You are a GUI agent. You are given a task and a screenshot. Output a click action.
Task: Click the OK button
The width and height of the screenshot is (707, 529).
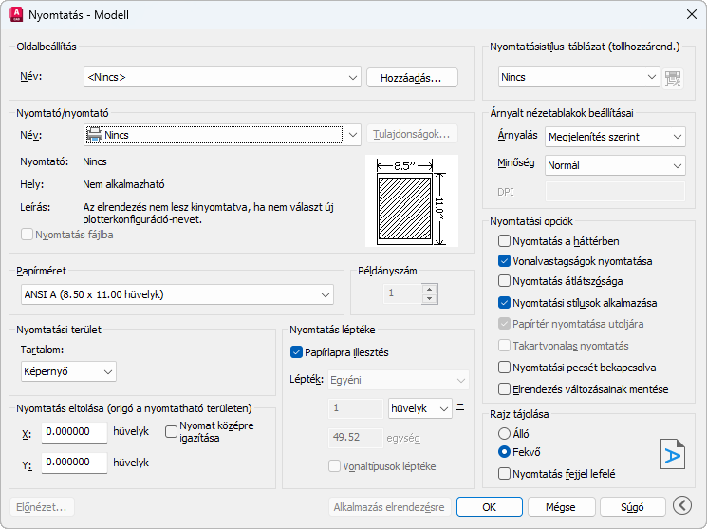[x=489, y=506]
